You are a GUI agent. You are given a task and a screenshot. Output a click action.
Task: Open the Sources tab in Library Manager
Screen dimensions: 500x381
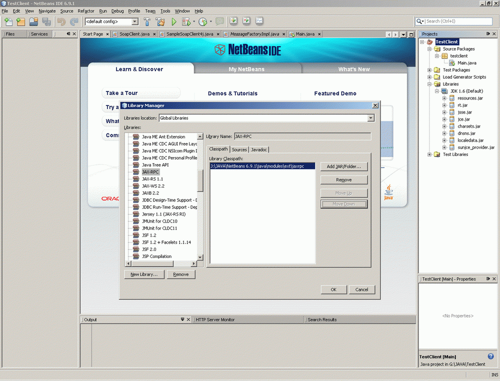click(x=239, y=149)
